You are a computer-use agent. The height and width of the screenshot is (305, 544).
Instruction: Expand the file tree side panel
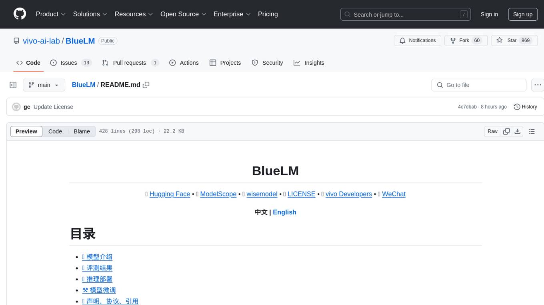pos(13,85)
